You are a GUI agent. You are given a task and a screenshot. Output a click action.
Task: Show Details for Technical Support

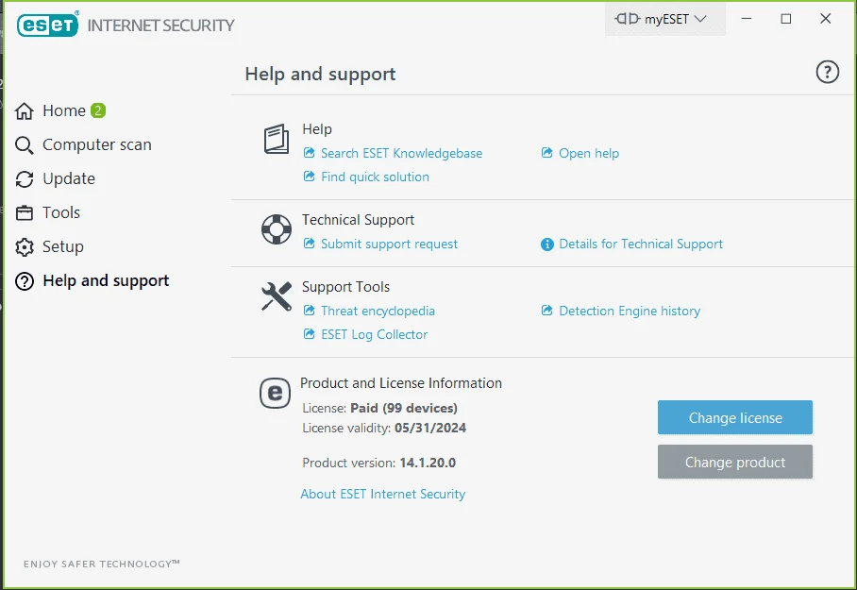[x=641, y=244]
